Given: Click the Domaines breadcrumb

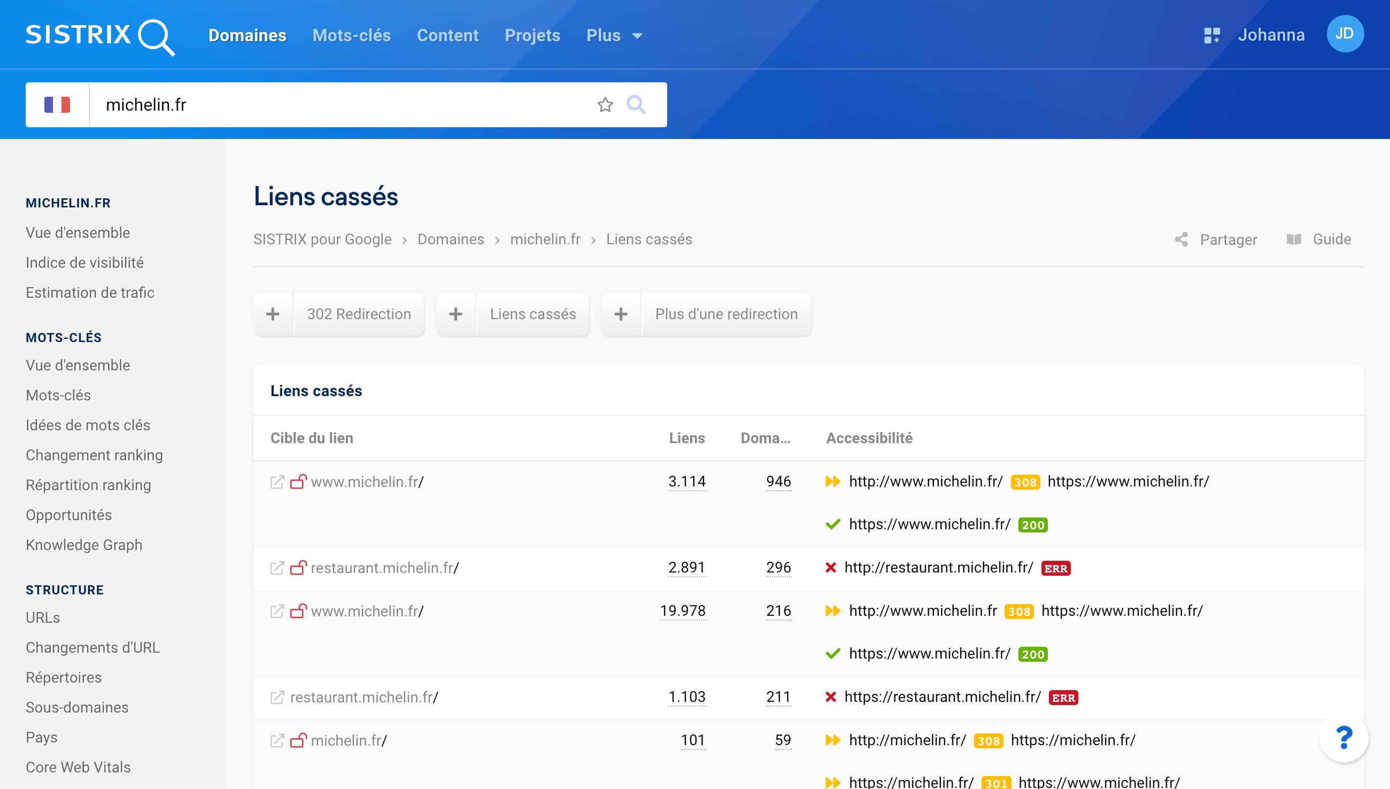Looking at the screenshot, I should pyautogui.click(x=450, y=239).
